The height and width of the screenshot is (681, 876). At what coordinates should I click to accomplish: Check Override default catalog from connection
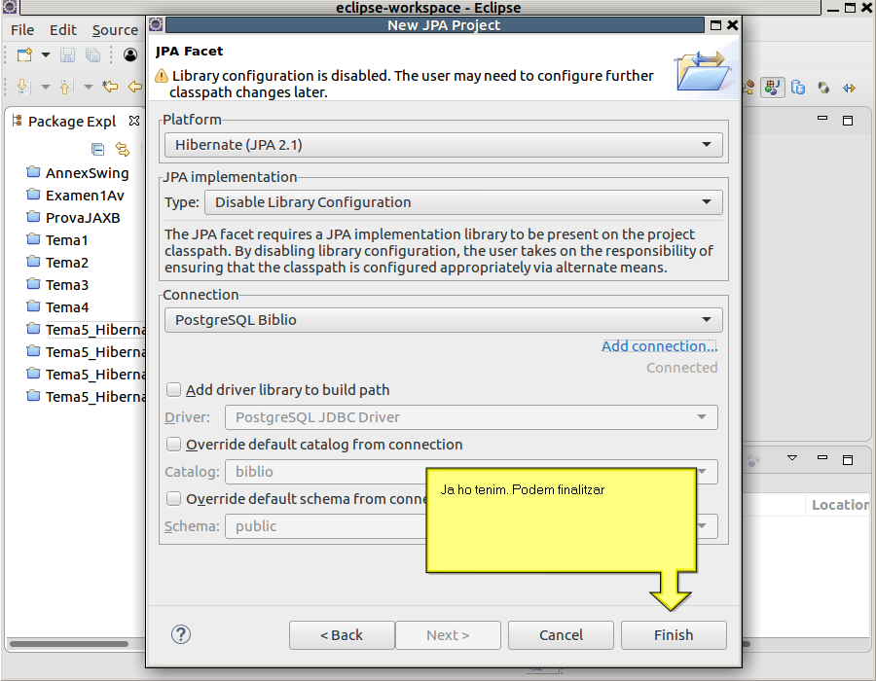[x=174, y=444]
